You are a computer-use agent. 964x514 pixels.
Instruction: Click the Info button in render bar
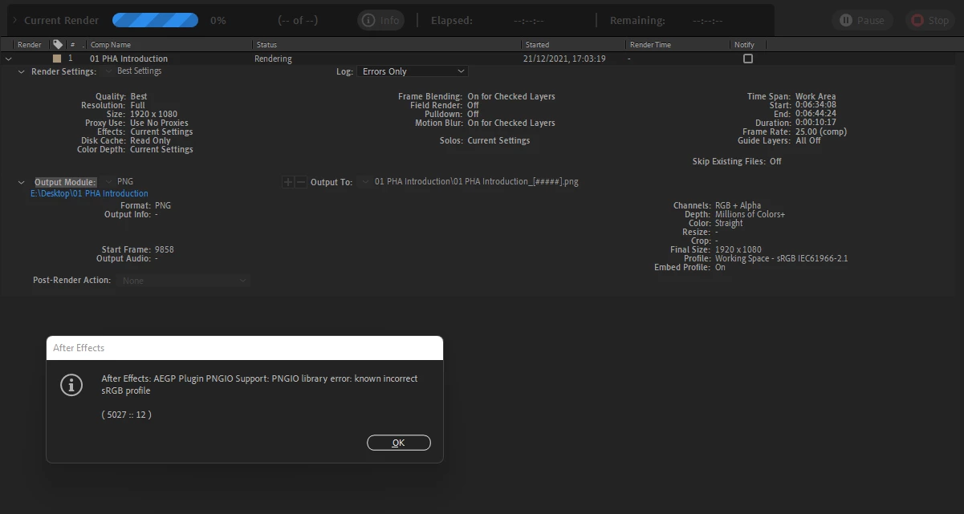tap(381, 20)
